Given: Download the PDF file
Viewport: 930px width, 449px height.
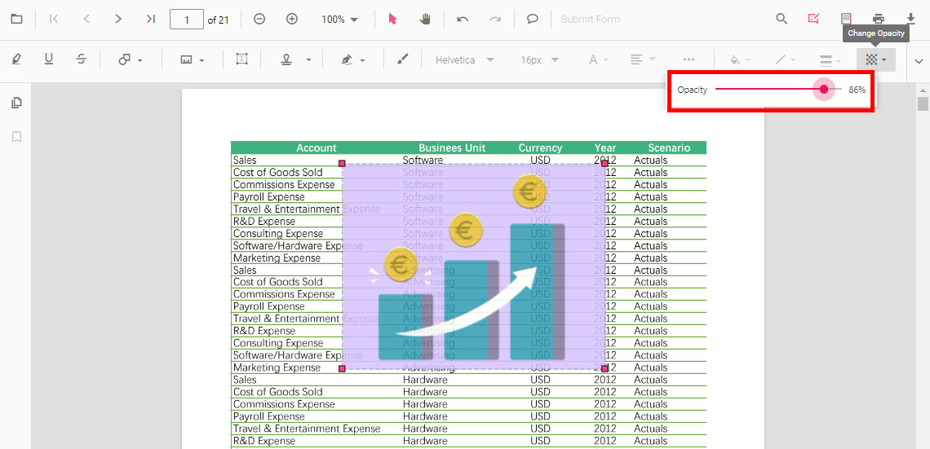Looking at the screenshot, I should 910,19.
